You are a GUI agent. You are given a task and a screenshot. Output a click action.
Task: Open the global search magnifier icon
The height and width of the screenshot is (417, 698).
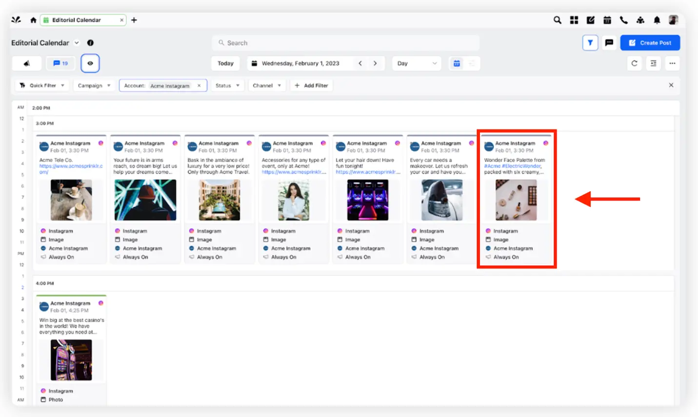(557, 20)
